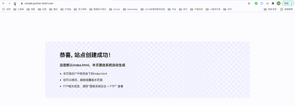Click the bullet FTP相关信息，请到“面板系统后台 > FTP”查看
The width and height of the screenshot is (295, 106).
93,86
